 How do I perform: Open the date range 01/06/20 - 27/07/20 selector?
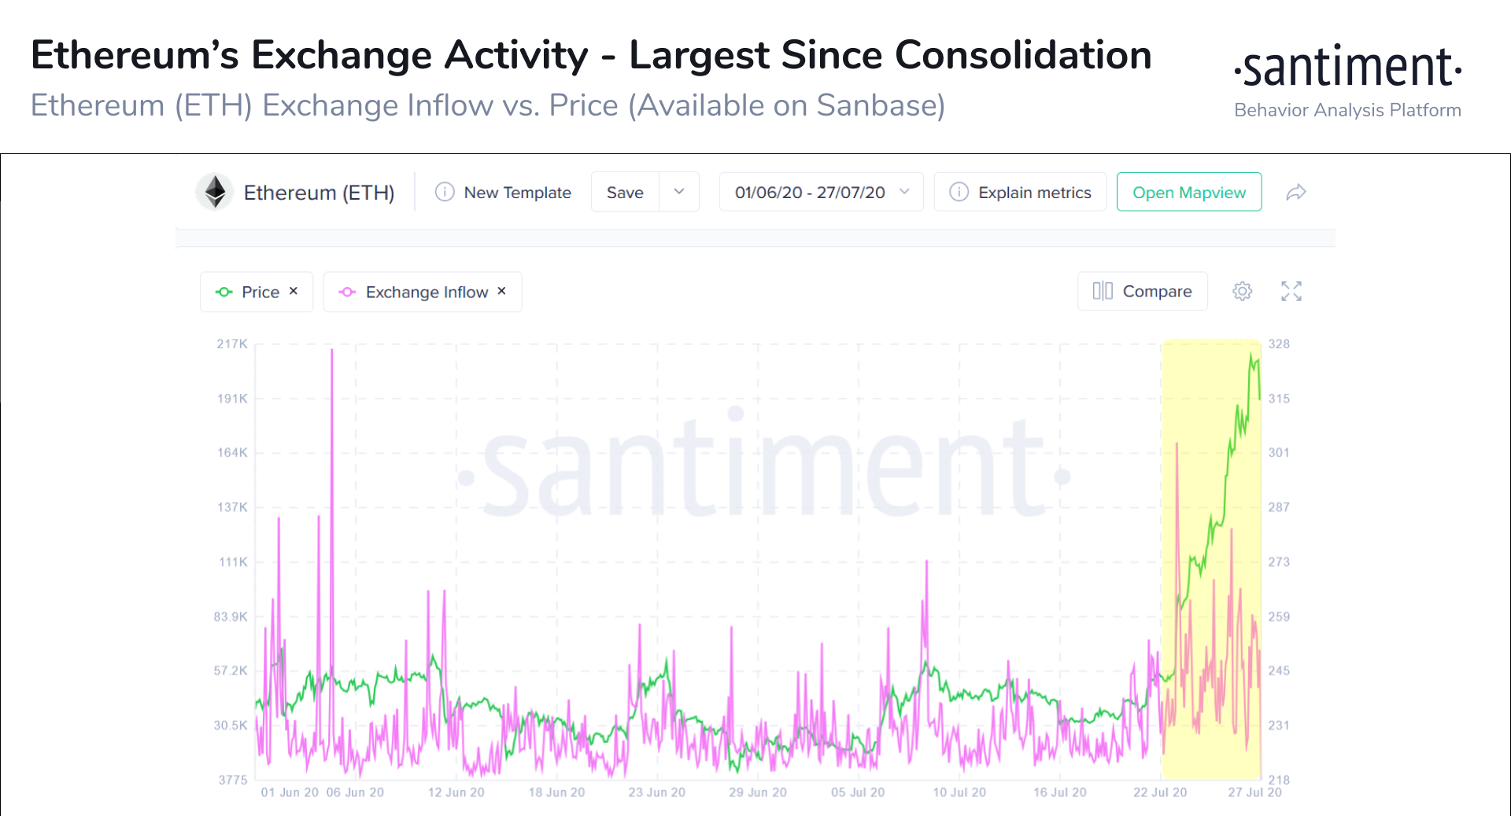(x=821, y=192)
